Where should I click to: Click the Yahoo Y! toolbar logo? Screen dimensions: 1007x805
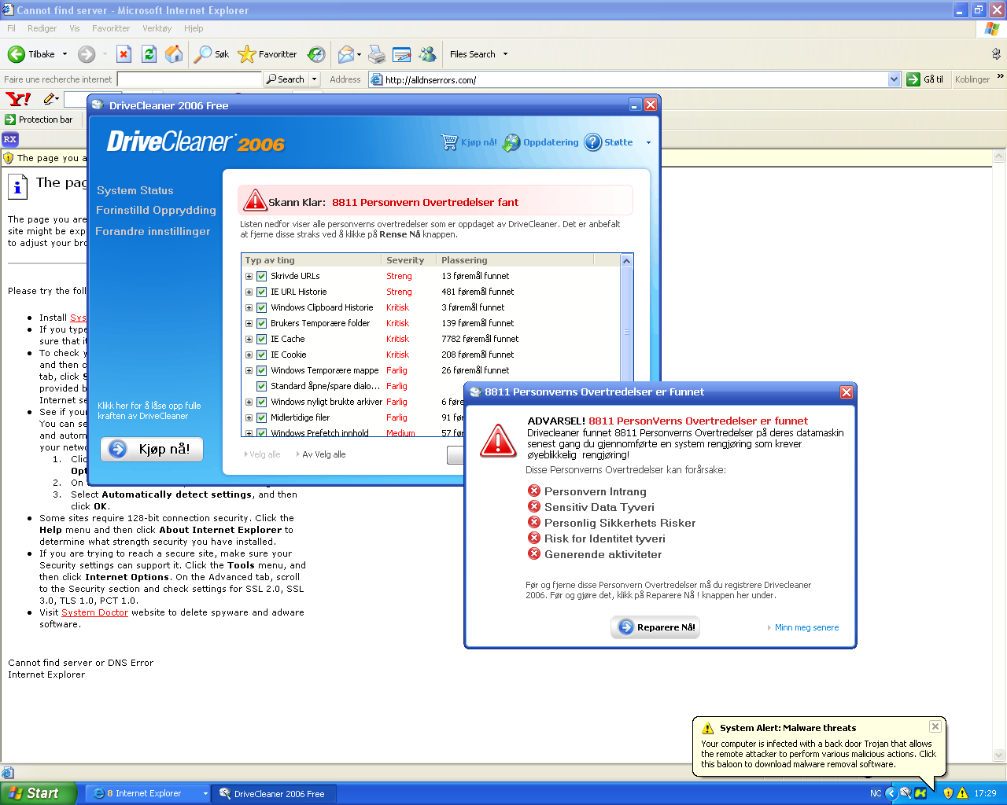(x=18, y=99)
